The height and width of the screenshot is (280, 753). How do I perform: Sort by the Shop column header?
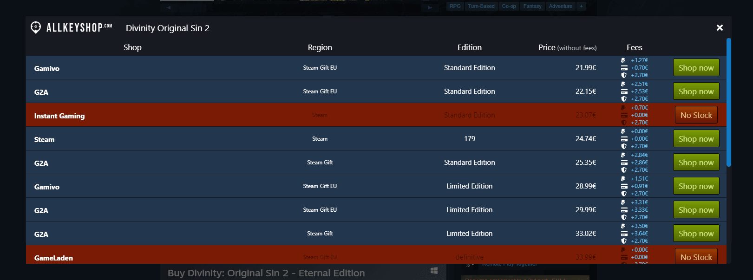[132, 47]
